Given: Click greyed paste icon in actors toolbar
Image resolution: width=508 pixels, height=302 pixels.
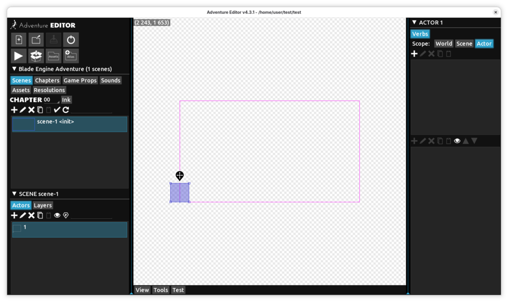Looking at the screenshot, I should [x=49, y=215].
